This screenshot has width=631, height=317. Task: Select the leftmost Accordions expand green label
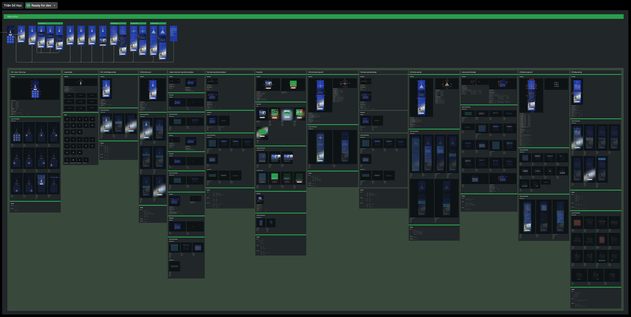pos(50,23)
